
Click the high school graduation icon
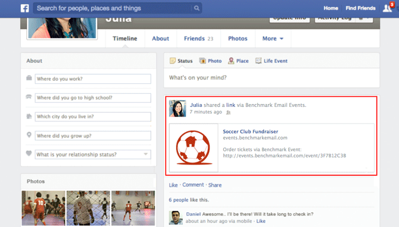point(29,97)
